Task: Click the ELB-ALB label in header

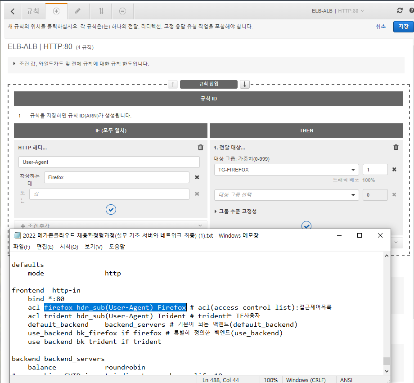Action: [x=322, y=11]
